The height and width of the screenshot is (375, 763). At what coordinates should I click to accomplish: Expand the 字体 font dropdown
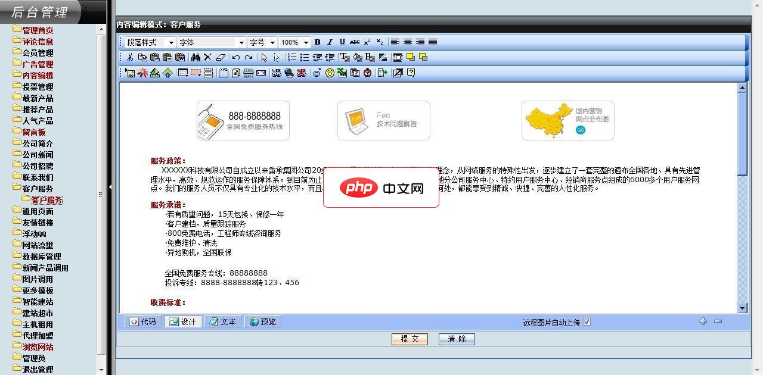tap(212, 42)
